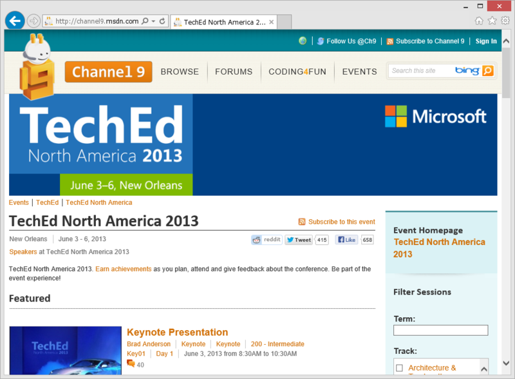Minimize the browser window
The width and height of the screenshot is (515, 379).
click(x=465, y=6)
